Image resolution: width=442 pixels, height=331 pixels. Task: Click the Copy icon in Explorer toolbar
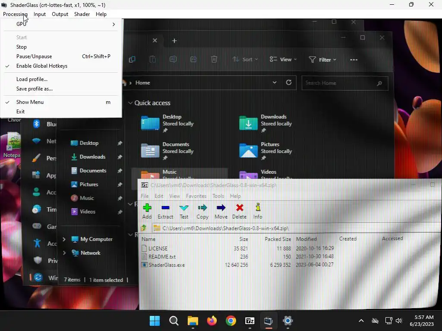click(x=132, y=59)
